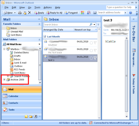The height and width of the screenshot is (126, 139).
Task: Open the Address Book icon
Action: point(95,13)
